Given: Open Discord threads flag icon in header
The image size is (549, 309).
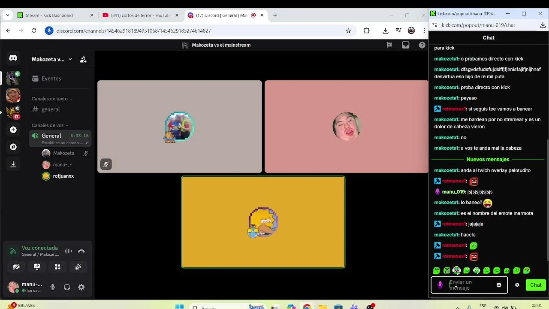Looking at the screenshot, I should pos(389,45).
